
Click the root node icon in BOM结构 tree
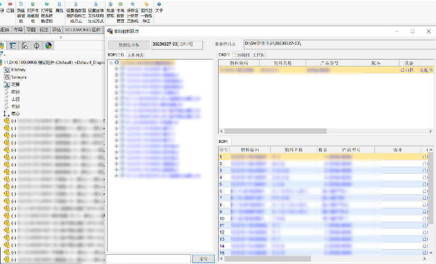tap(117, 62)
